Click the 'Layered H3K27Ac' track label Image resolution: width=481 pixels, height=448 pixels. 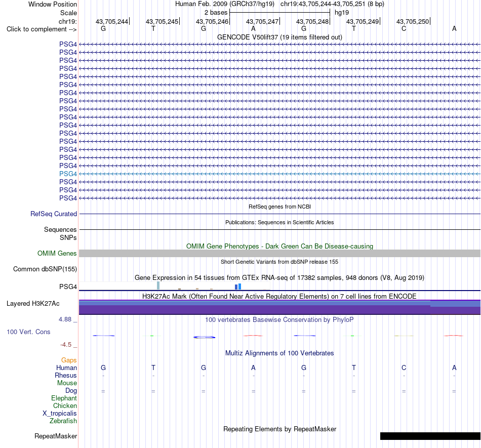click(33, 304)
